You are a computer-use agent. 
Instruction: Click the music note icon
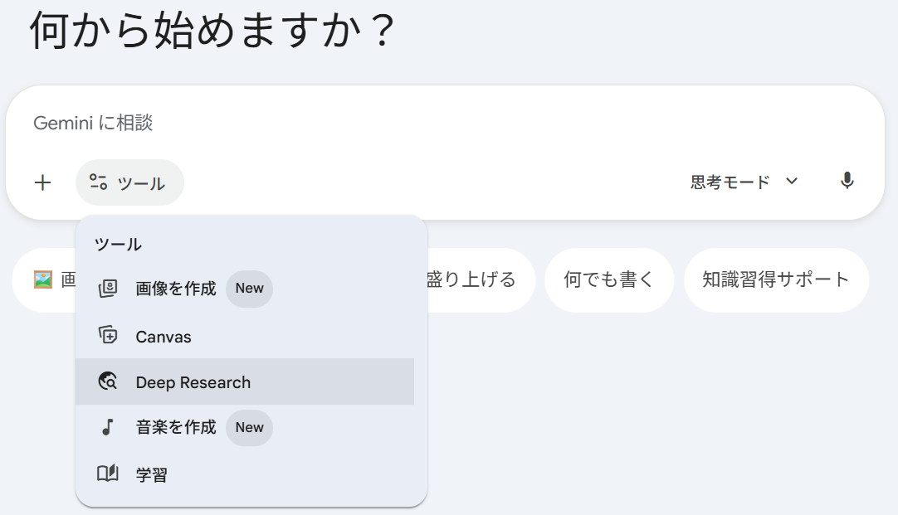click(x=108, y=427)
